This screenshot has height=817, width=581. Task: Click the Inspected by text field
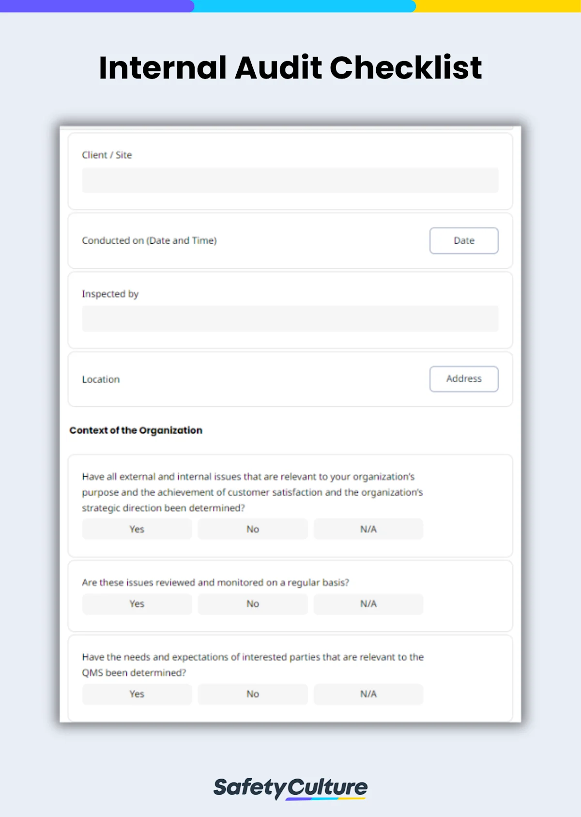pos(290,318)
